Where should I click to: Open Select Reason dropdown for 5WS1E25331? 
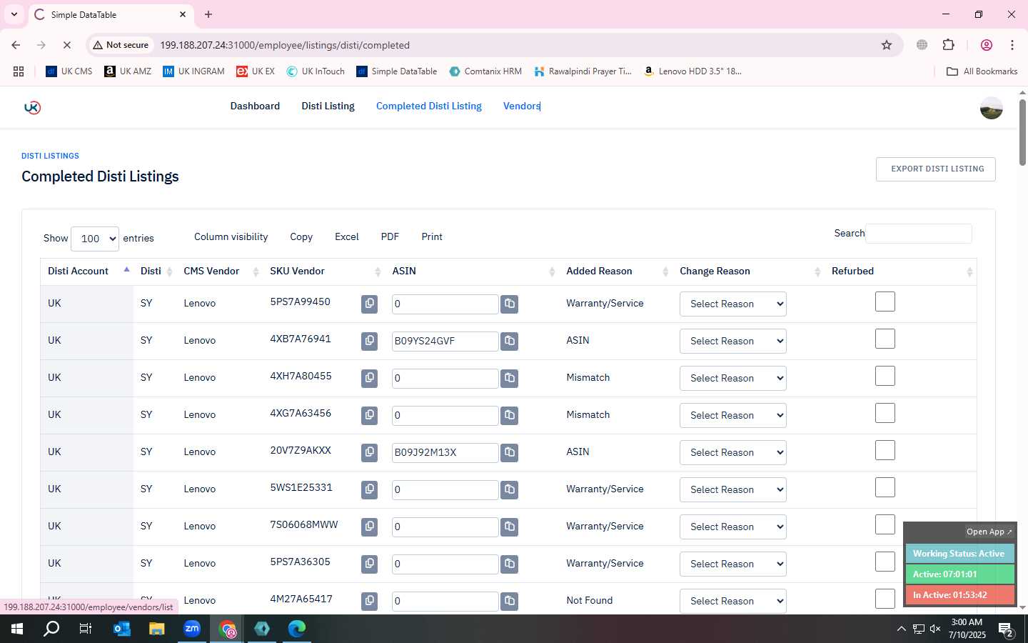[x=732, y=489]
